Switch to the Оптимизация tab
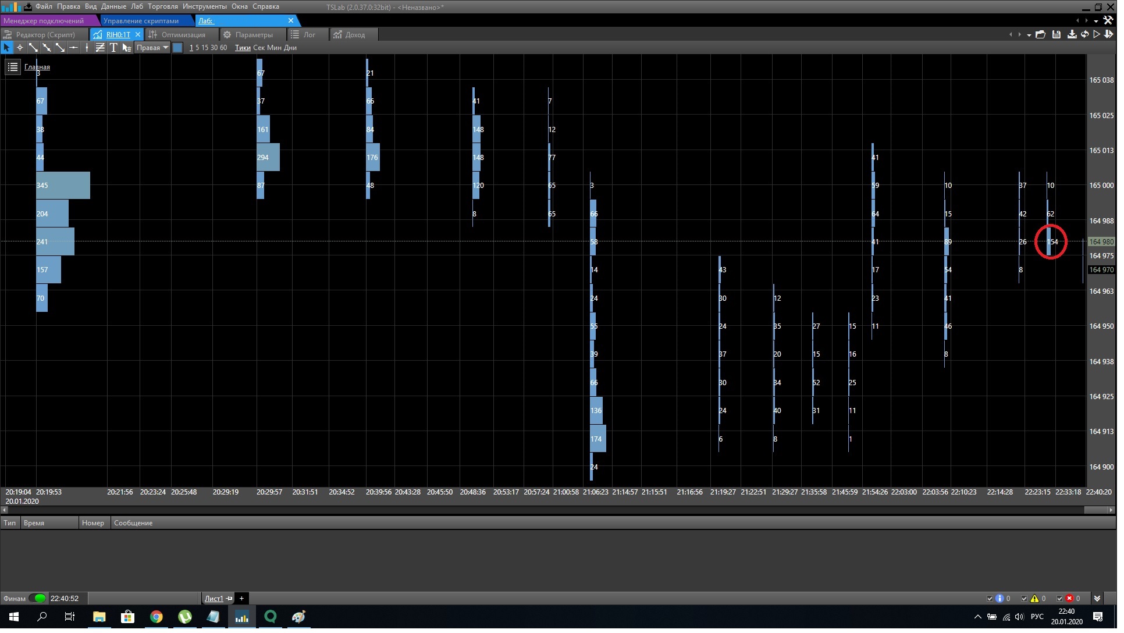Screen dimensions: 1124x633 point(184,35)
